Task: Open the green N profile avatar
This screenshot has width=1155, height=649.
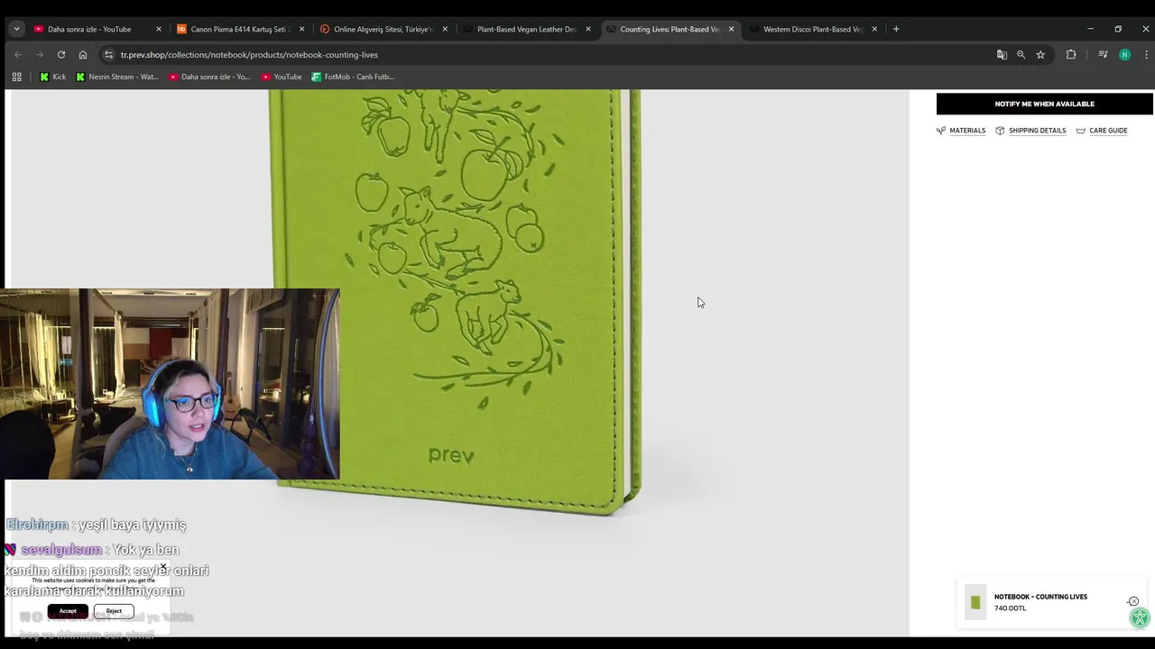Action: pos(1124,54)
